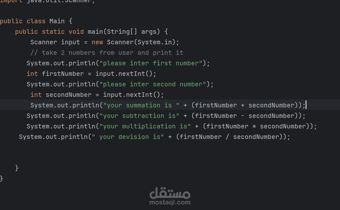Click the 'main' method name

95,32
